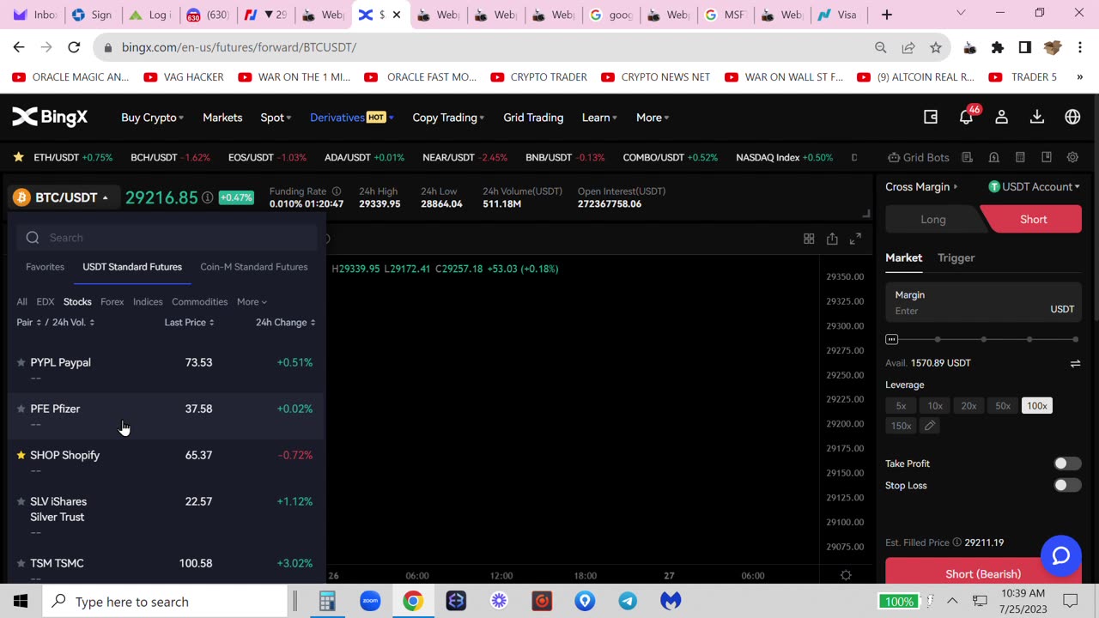Unfavorite SHOP Shopify star
This screenshot has height=618, width=1099.
click(x=21, y=455)
